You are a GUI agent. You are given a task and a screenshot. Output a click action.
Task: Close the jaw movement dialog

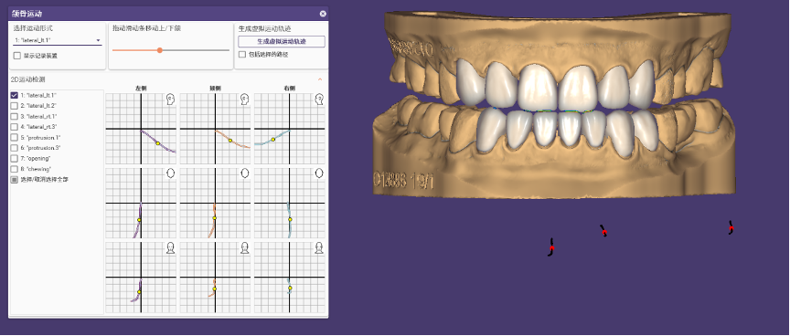click(323, 14)
